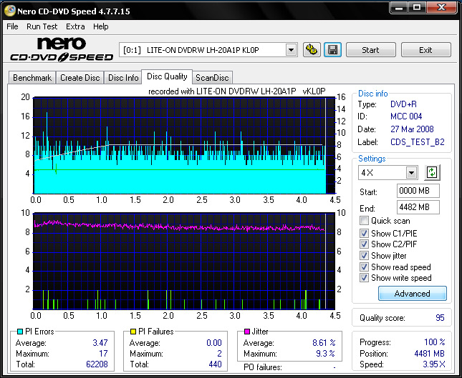Click the disc ID MCC 004
The width and height of the screenshot is (462, 378).
coord(406,116)
